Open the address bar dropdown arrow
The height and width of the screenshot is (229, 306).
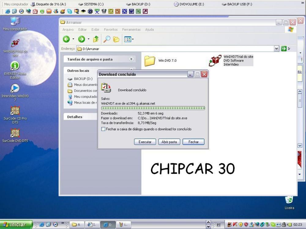[x=277, y=49]
